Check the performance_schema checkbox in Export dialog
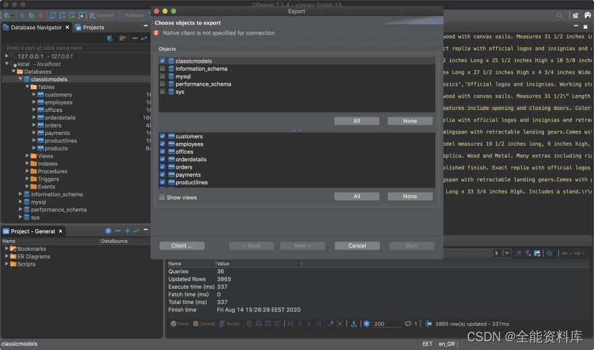 click(163, 84)
